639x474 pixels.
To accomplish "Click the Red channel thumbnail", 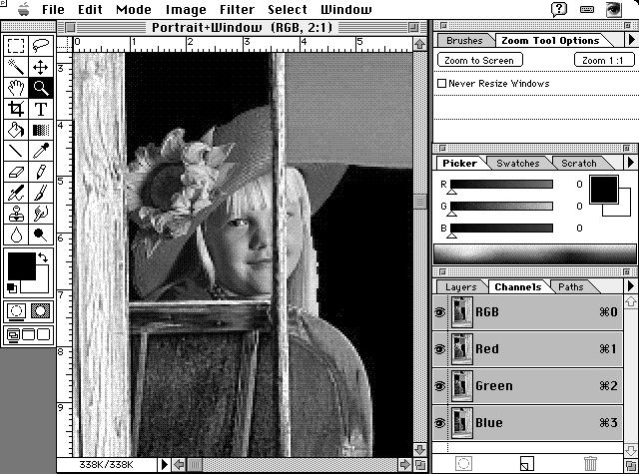I will coord(462,349).
